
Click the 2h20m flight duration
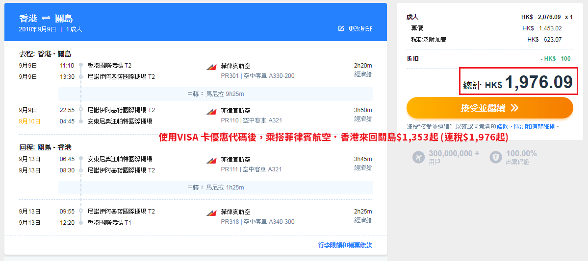pyautogui.click(x=363, y=66)
